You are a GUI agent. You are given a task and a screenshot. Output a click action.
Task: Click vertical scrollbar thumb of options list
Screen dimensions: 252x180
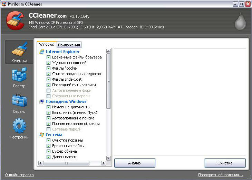tap(108, 81)
